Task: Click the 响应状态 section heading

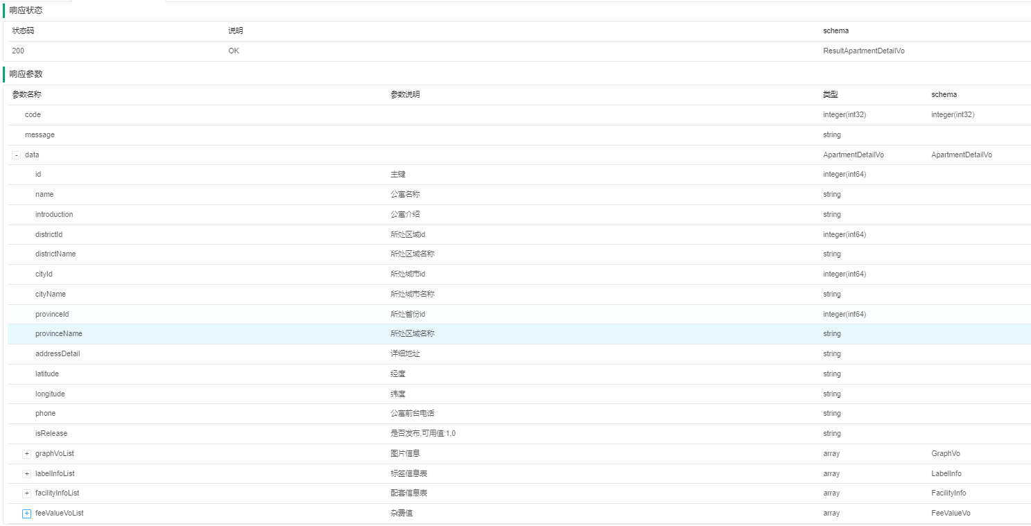Action: pyautogui.click(x=26, y=10)
